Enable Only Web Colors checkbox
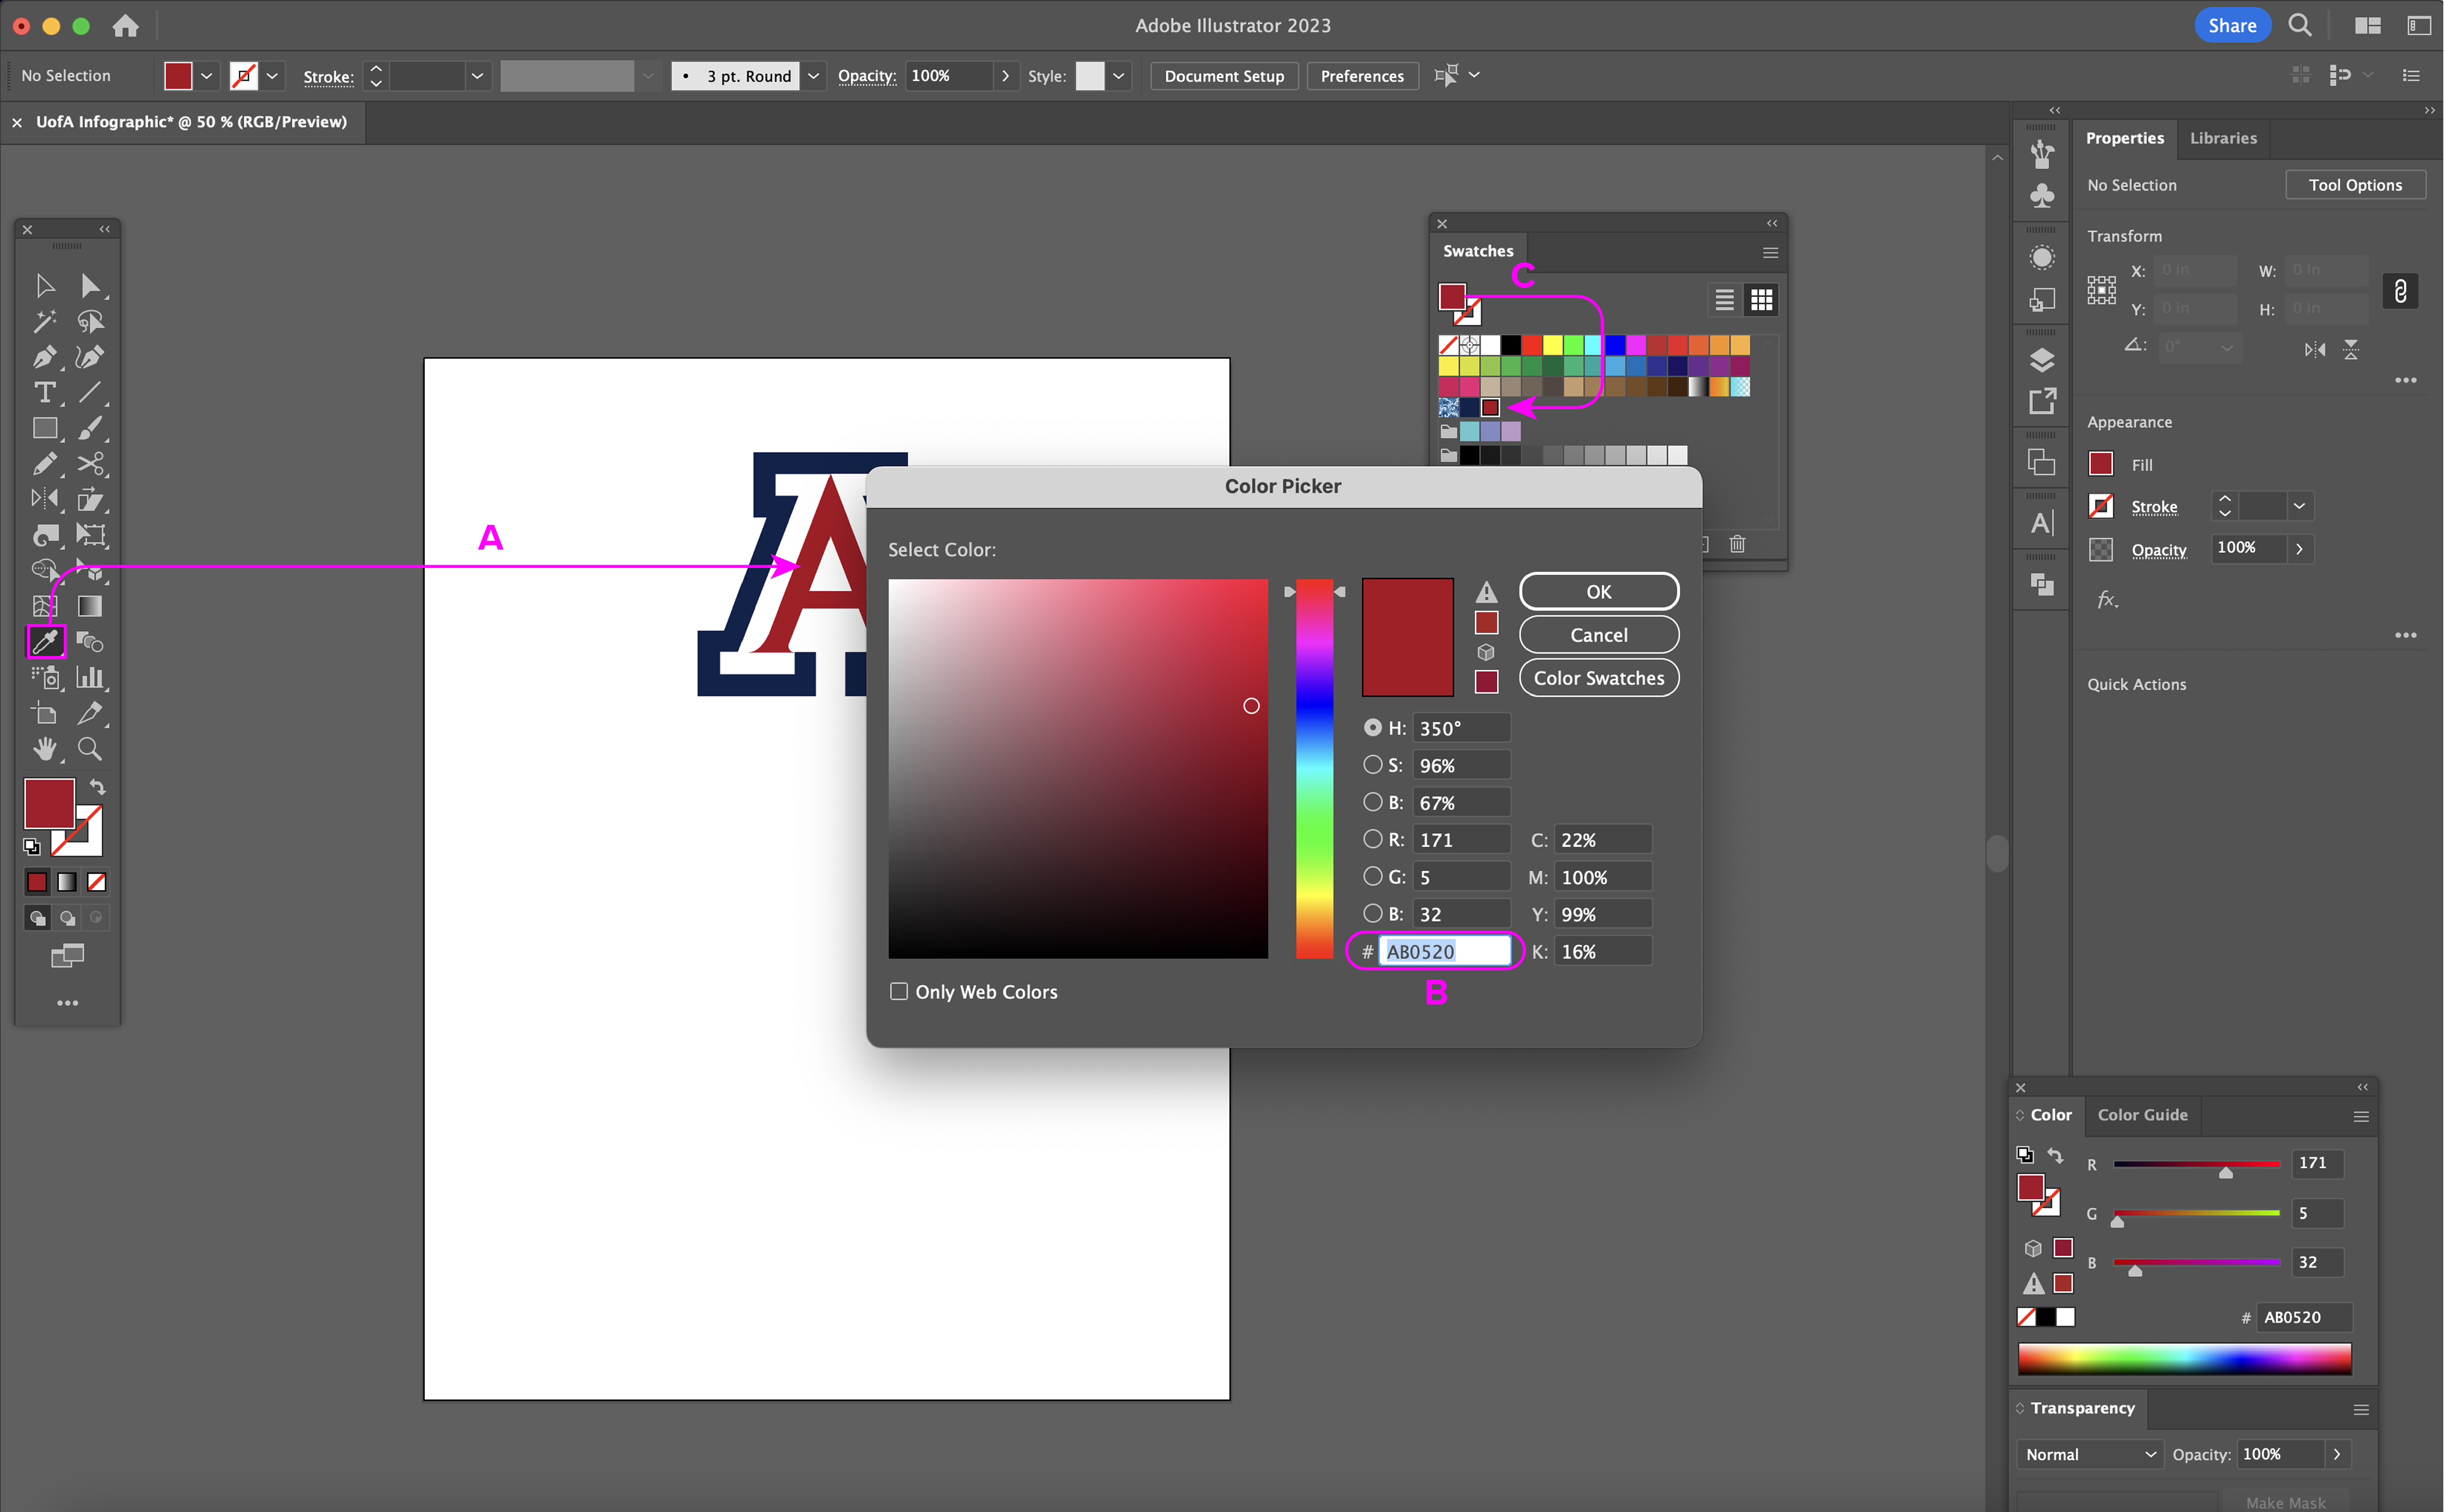The width and height of the screenshot is (2444, 1512). (x=899, y=991)
